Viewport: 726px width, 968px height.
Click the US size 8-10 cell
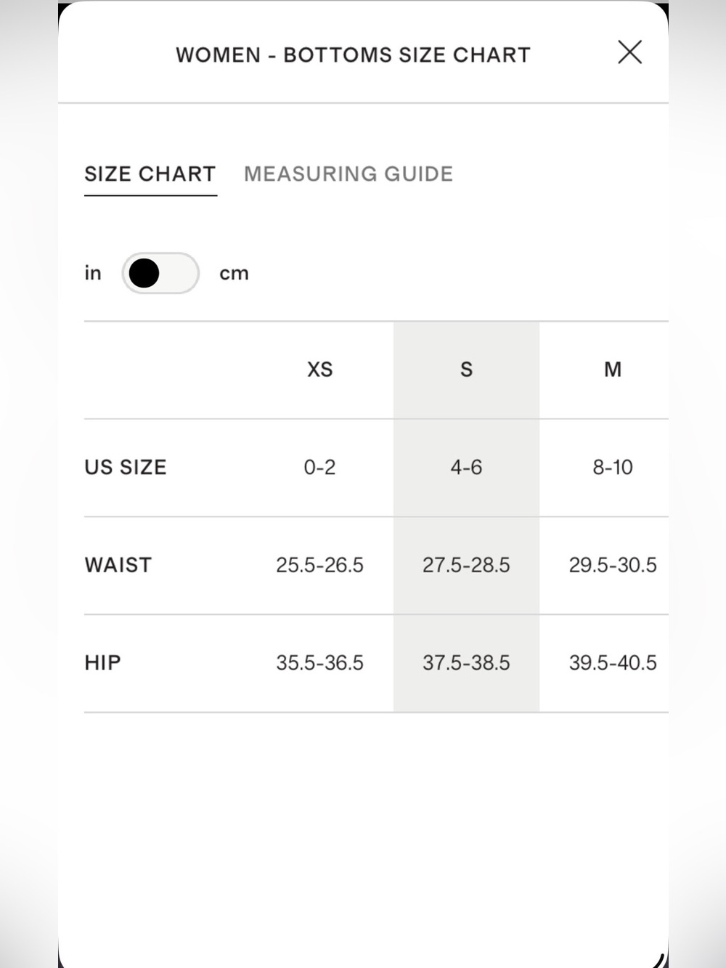click(613, 467)
